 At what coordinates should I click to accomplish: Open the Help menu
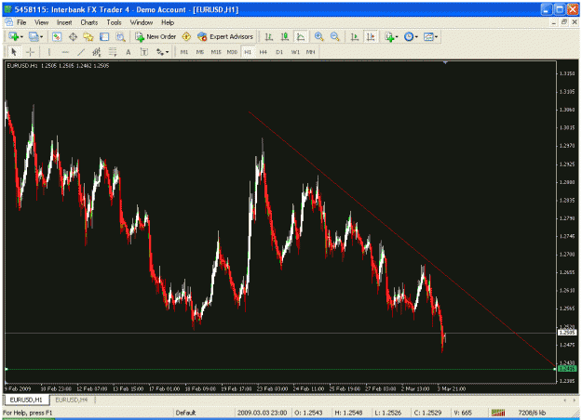168,22
